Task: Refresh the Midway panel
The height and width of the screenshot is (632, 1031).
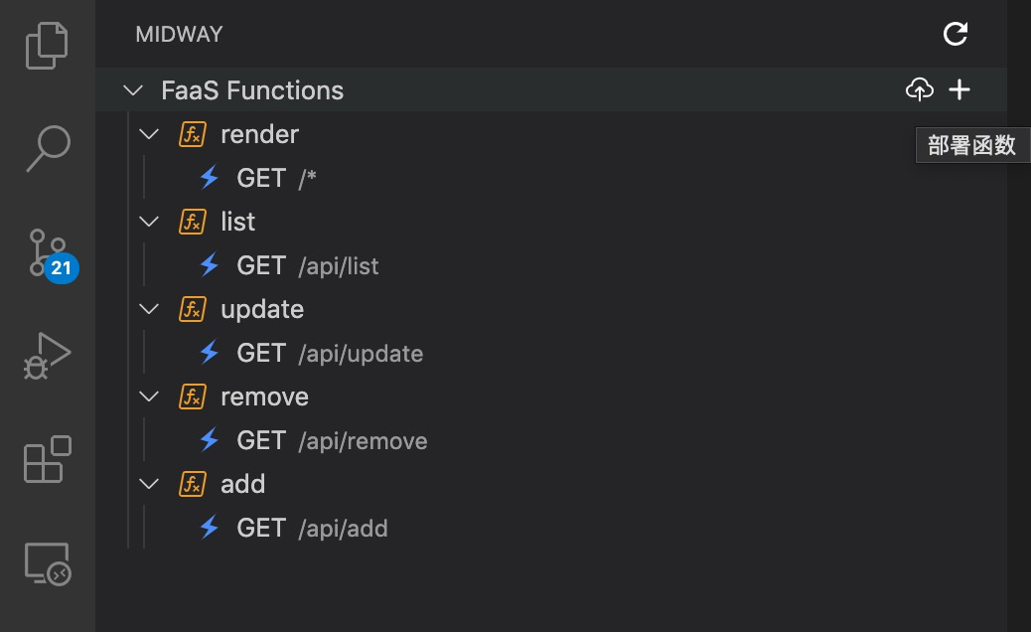Action: point(956,35)
